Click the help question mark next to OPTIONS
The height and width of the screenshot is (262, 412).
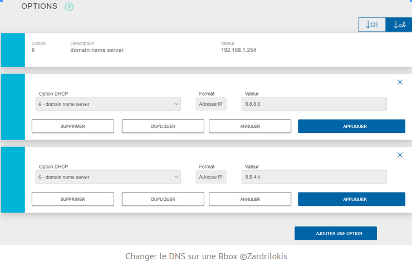[x=69, y=7]
